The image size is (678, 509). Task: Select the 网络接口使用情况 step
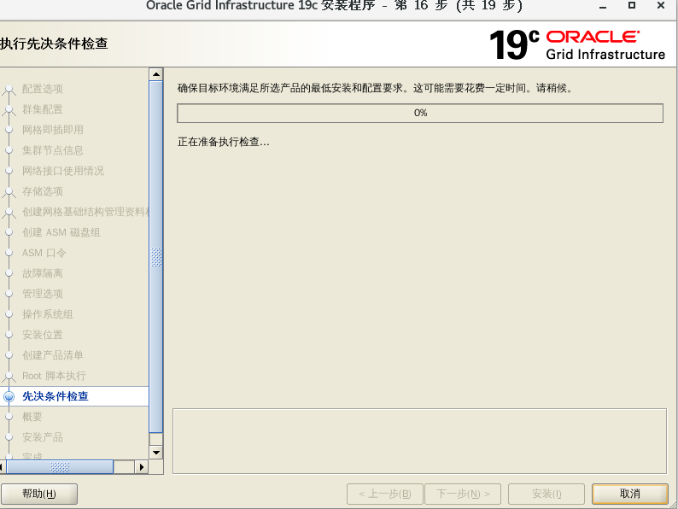point(63,171)
